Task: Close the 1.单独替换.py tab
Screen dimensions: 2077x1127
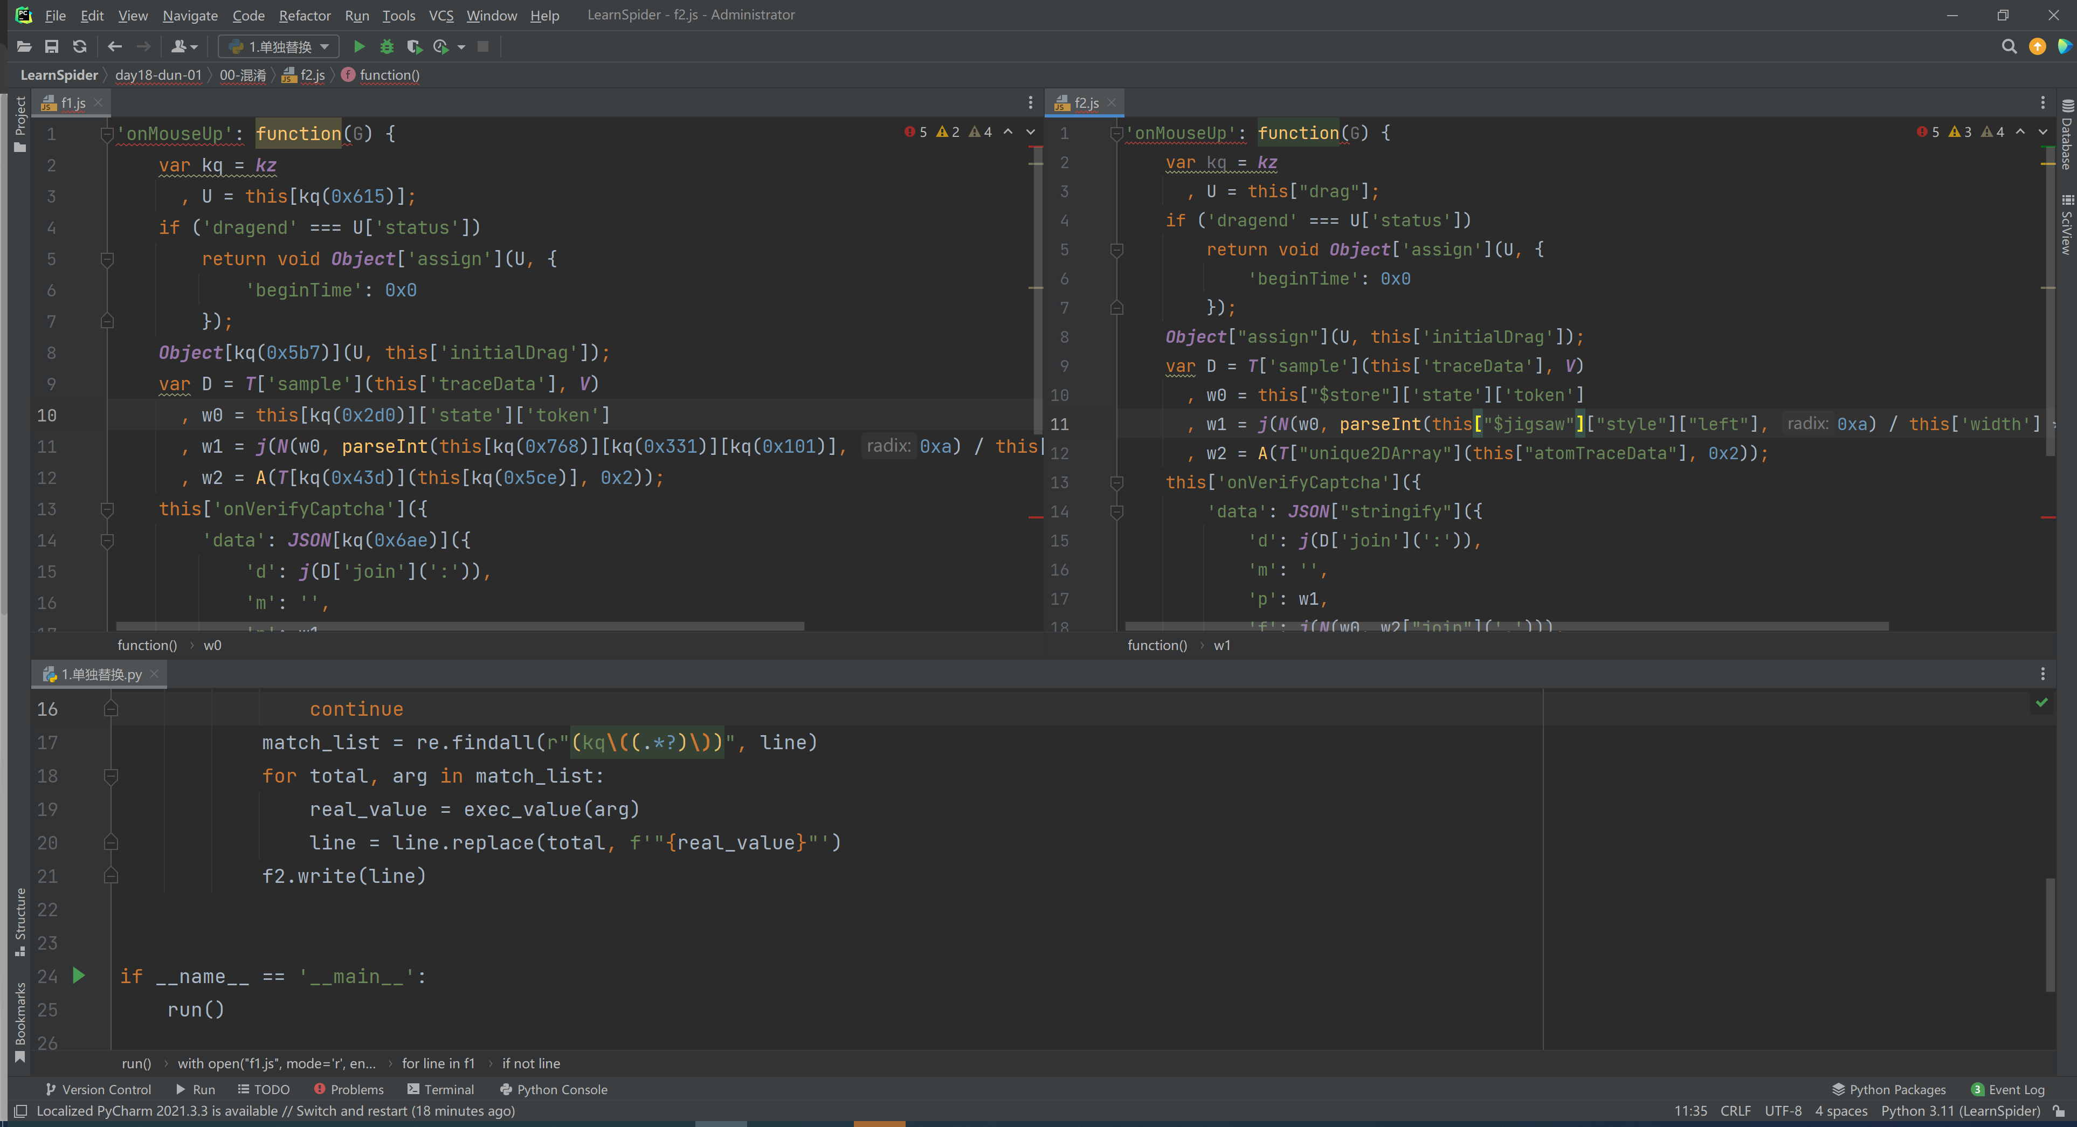Action: click(x=154, y=674)
